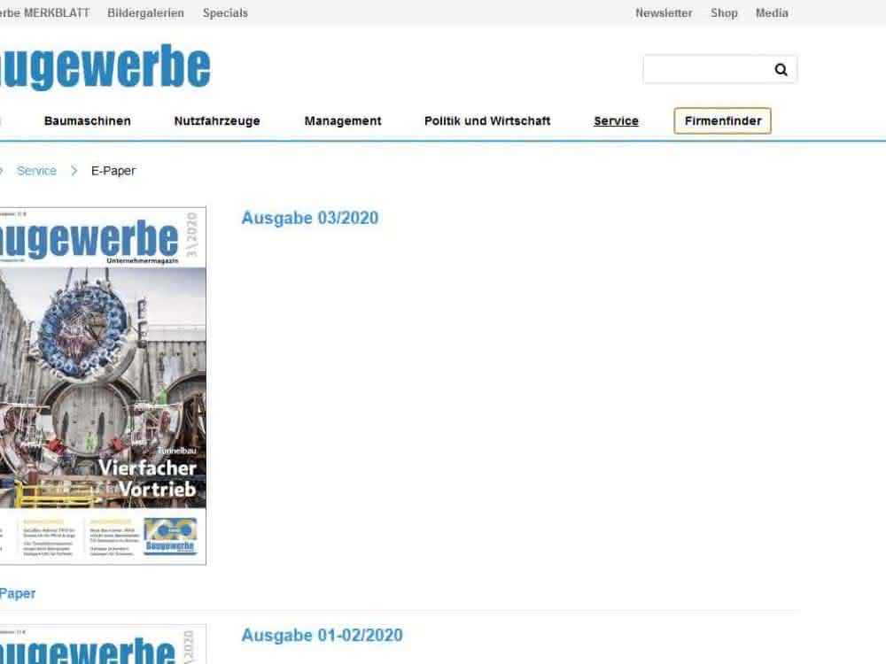
Task: Select Management navigation item
Action: click(x=343, y=120)
